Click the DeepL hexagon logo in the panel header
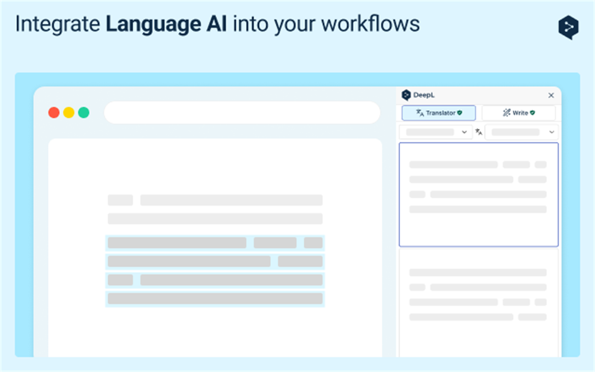This screenshot has width=595, height=372. point(405,95)
